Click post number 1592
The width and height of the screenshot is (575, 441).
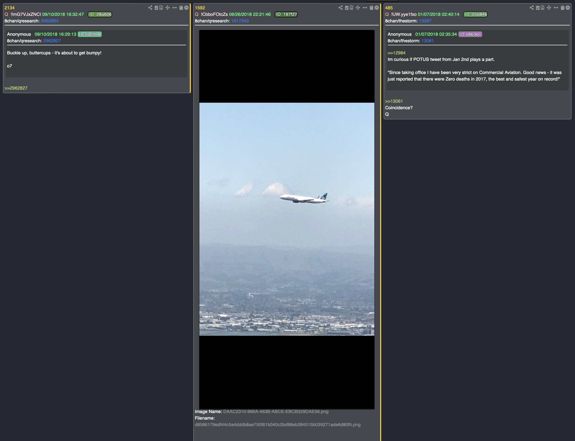(200, 8)
